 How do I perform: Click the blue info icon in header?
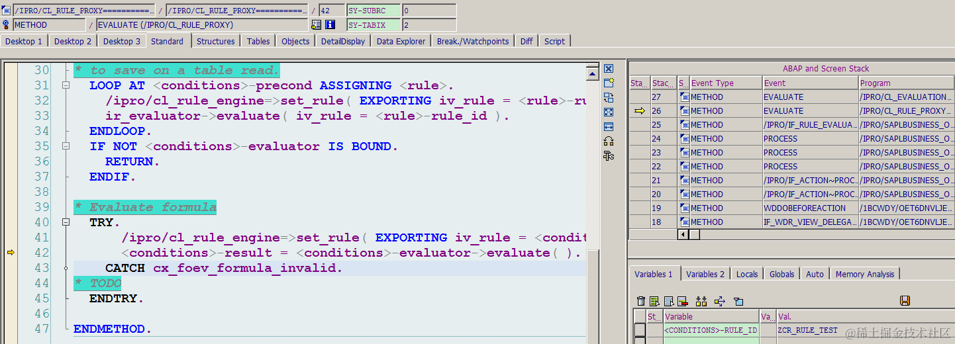[x=330, y=25]
